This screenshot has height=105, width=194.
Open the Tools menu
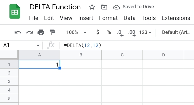pos(148,18)
